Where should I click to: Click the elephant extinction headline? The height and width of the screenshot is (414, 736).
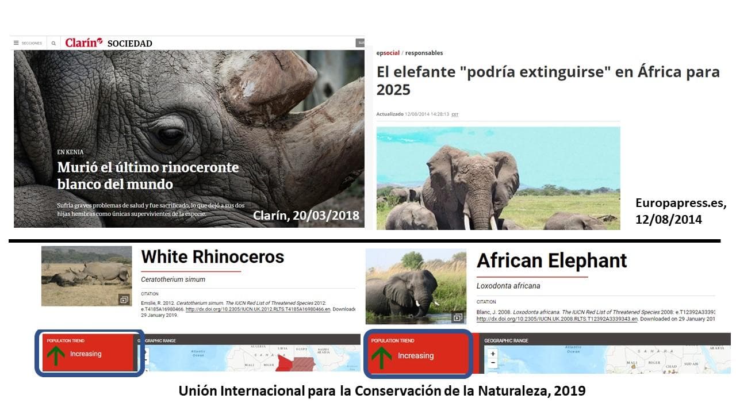coord(548,80)
